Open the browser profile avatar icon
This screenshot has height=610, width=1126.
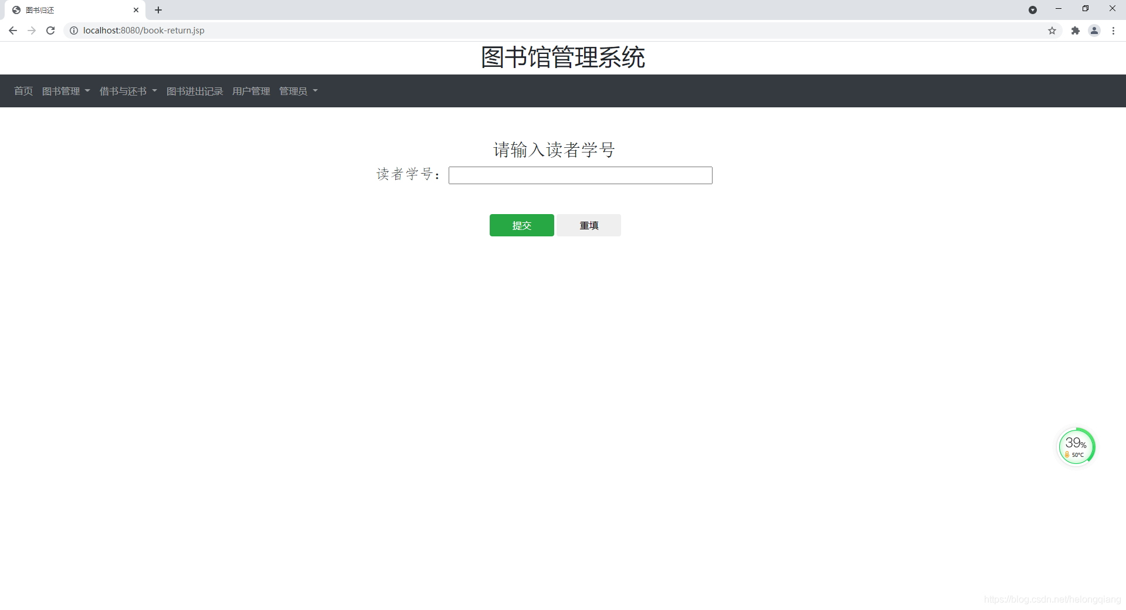pyautogui.click(x=1094, y=30)
